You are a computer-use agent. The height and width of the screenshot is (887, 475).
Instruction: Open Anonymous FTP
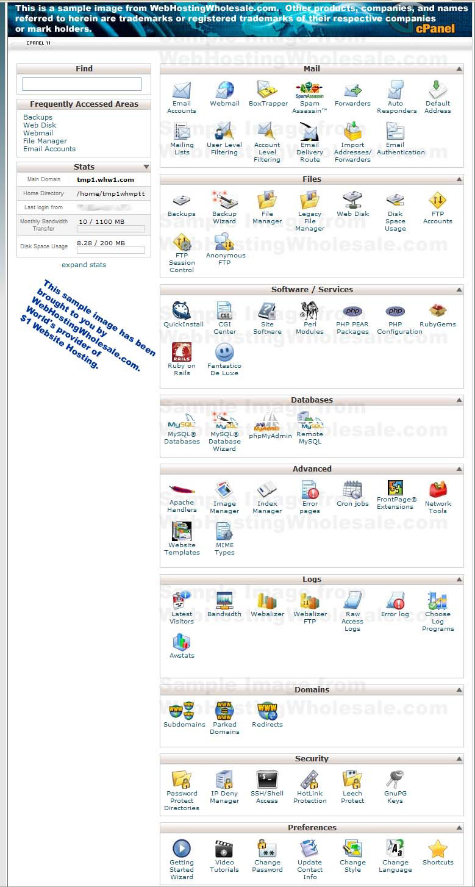click(x=226, y=250)
